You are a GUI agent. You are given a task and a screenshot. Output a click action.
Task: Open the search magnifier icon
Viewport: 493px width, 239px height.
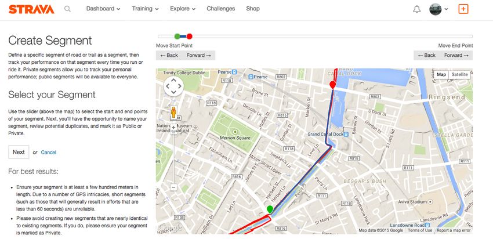[67, 9]
